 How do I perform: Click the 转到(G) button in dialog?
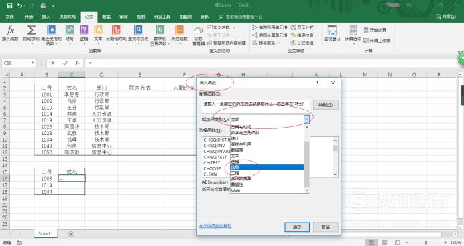click(325, 105)
